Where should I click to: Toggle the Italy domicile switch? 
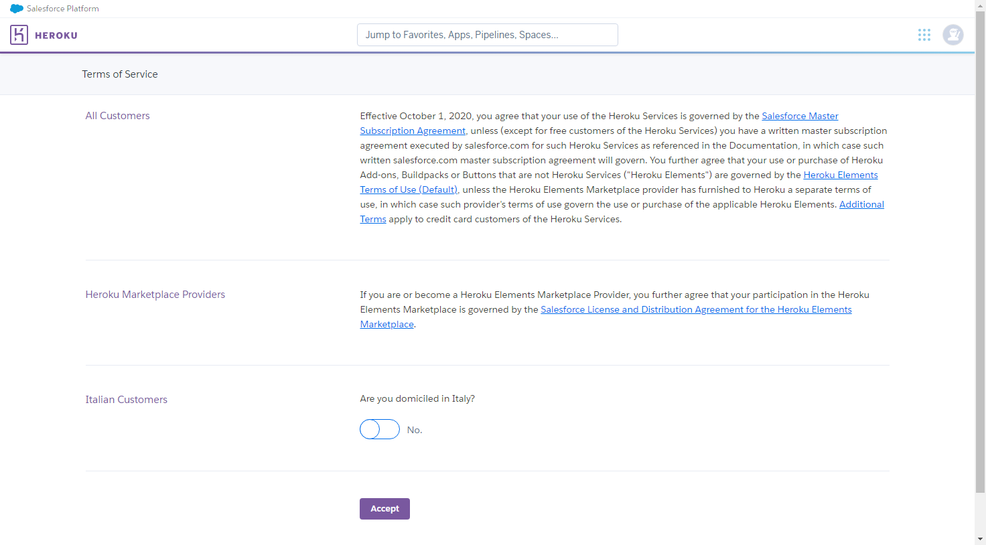point(380,429)
